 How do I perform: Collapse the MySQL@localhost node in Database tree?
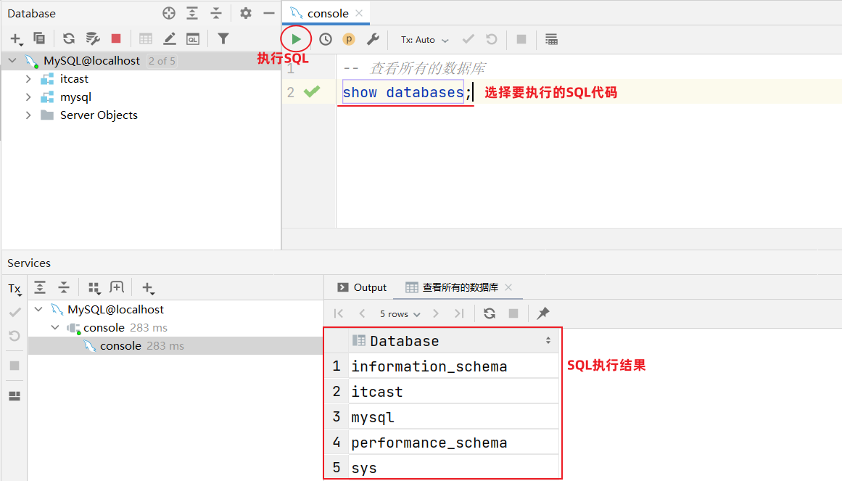pyautogui.click(x=12, y=61)
